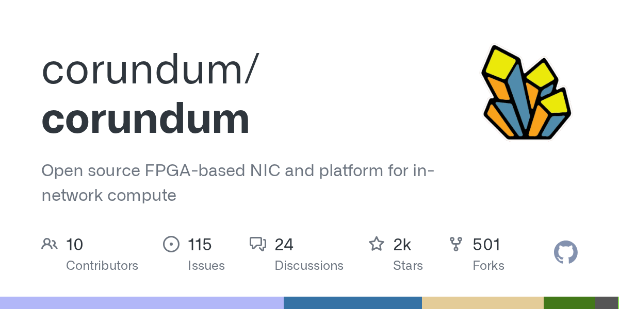619x309 pixels.
Task: Select the repository description text
Action: (237, 182)
